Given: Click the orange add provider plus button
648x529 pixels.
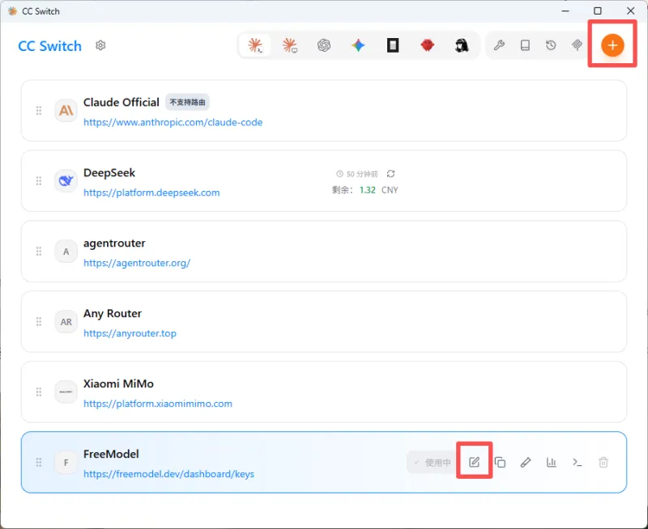Looking at the screenshot, I should coord(612,45).
